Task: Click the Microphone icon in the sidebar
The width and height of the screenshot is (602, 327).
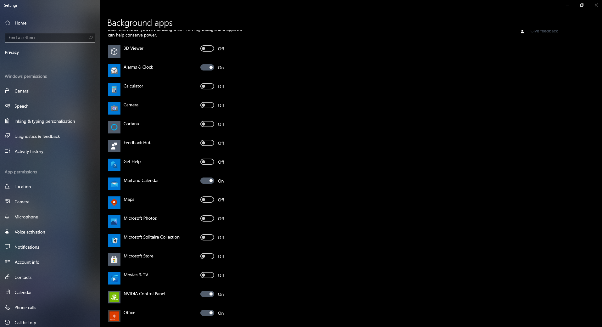Action: click(x=7, y=217)
